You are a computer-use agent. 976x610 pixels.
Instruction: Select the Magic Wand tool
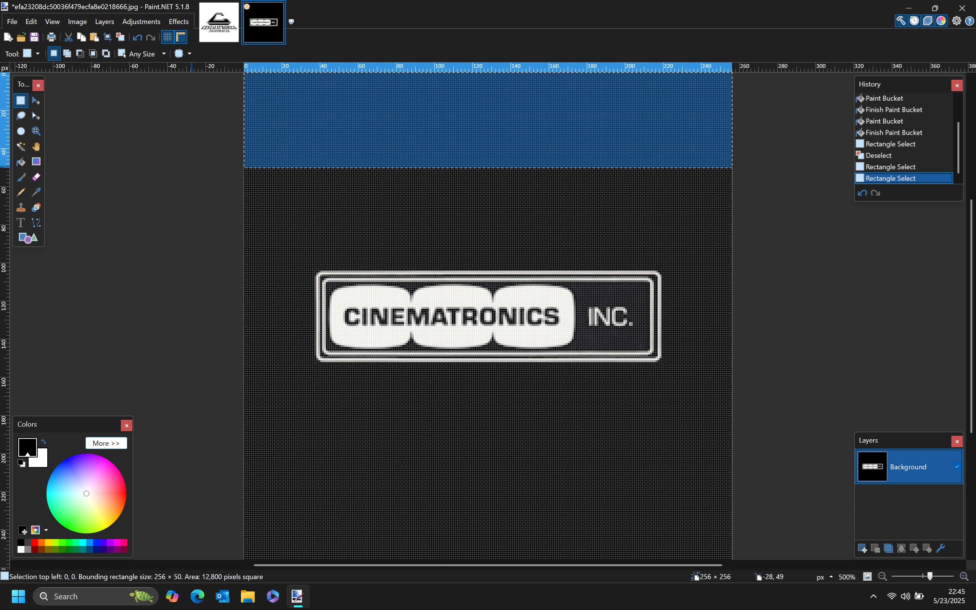pyautogui.click(x=21, y=146)
